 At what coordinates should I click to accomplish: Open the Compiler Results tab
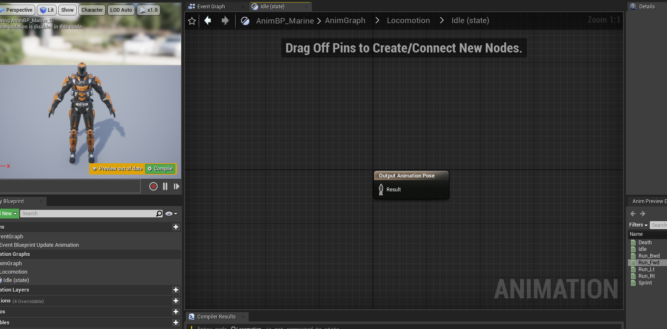pos(216,317)
